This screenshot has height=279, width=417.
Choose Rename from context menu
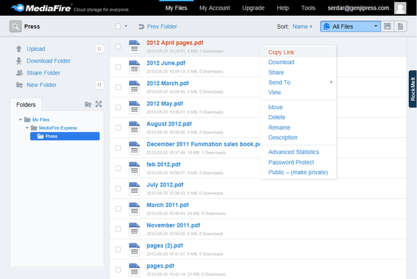click(279, 128)
